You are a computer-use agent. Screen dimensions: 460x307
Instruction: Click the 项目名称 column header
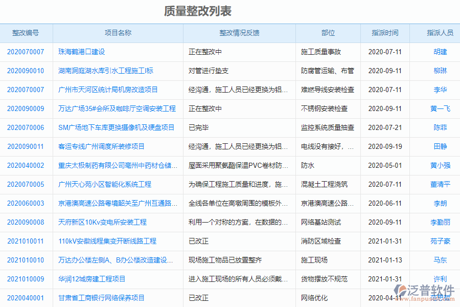click(118, 33)
